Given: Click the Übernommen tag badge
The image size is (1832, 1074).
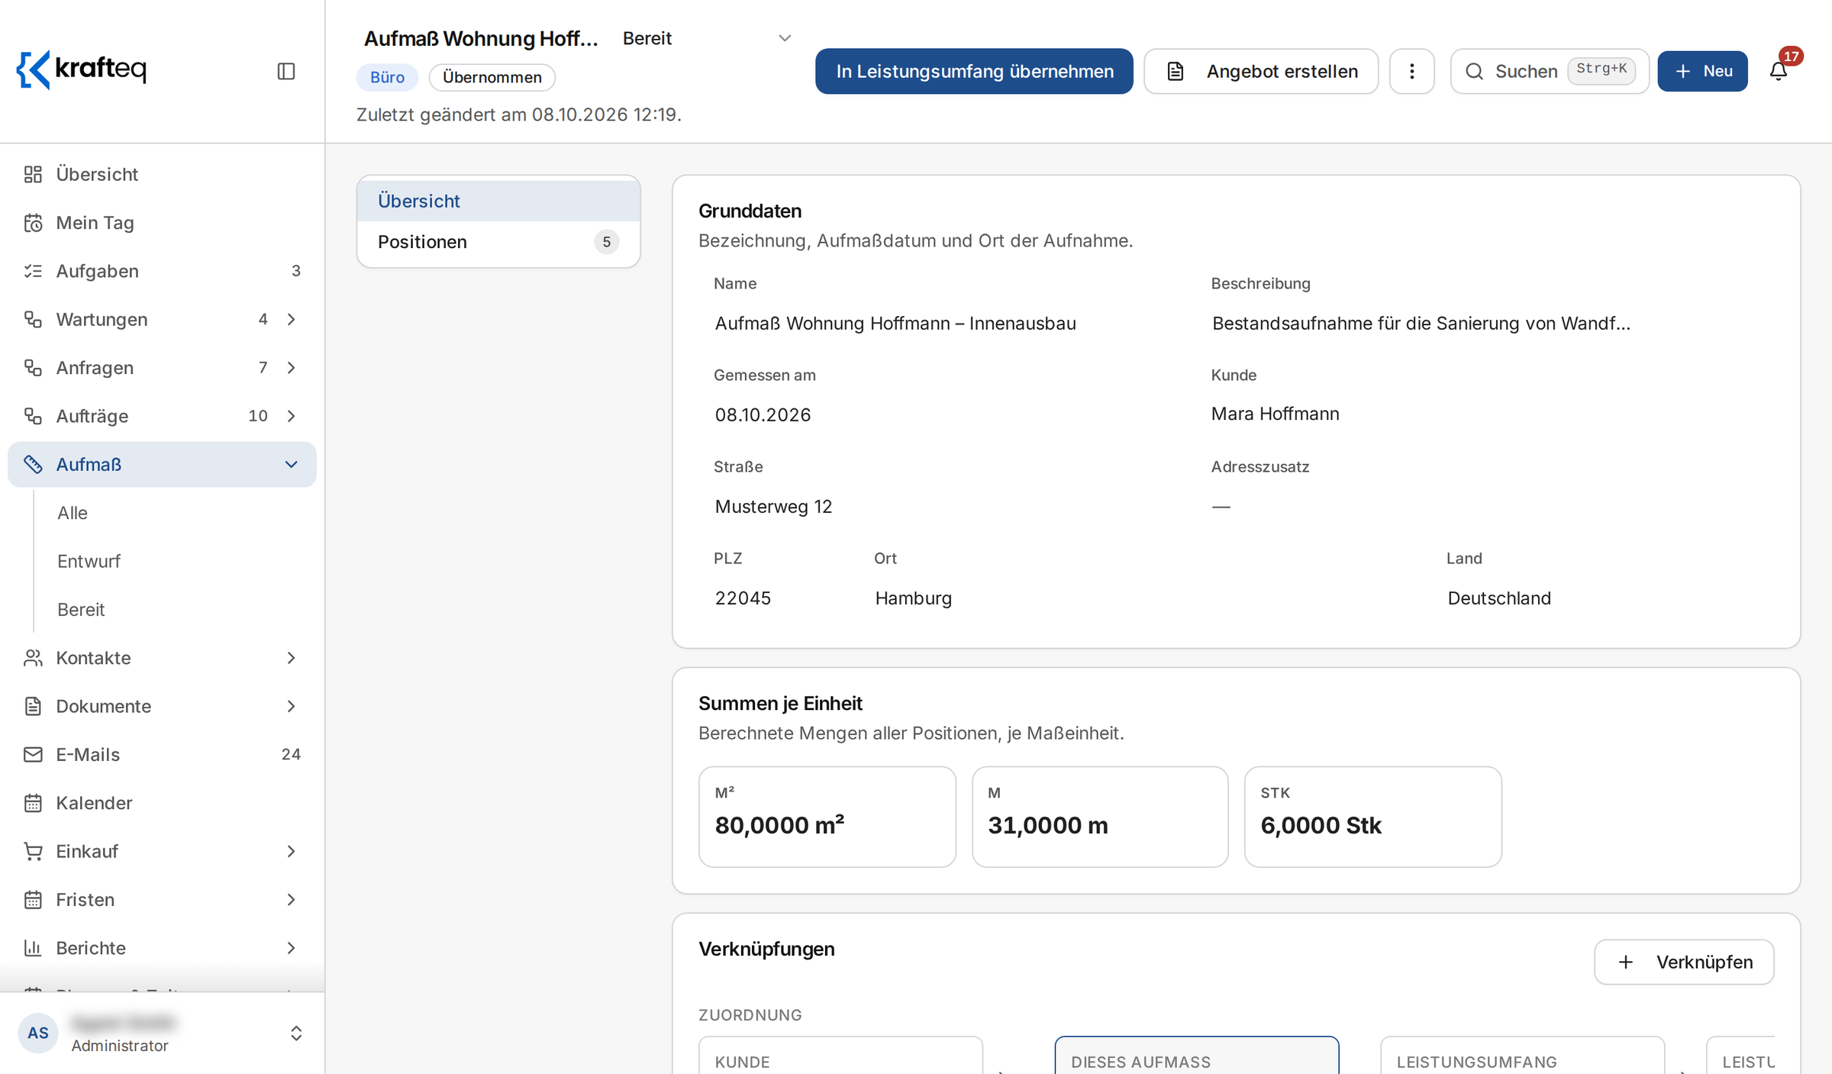Looking at the screenshot, I should point(492,77).
